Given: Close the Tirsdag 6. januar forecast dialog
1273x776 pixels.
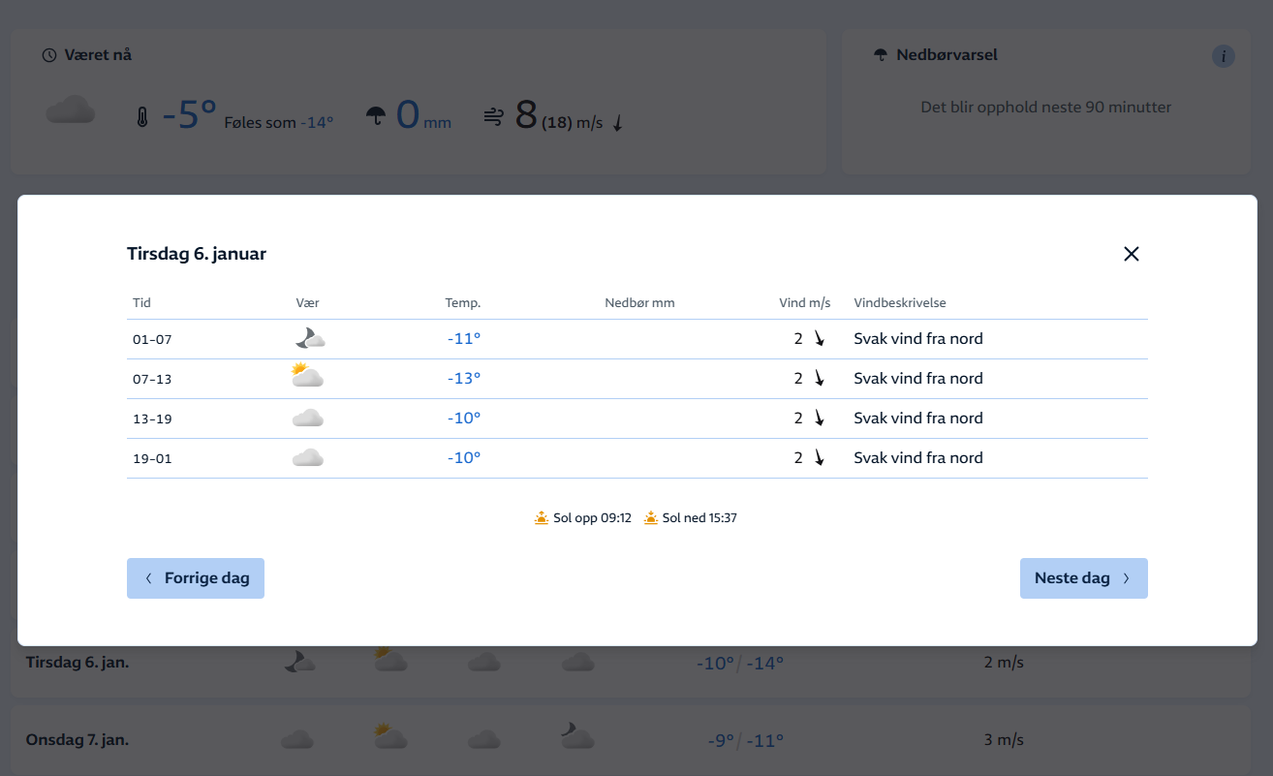Looking at the screenshot, I should pyautogui.click(x=1131, y=254).
